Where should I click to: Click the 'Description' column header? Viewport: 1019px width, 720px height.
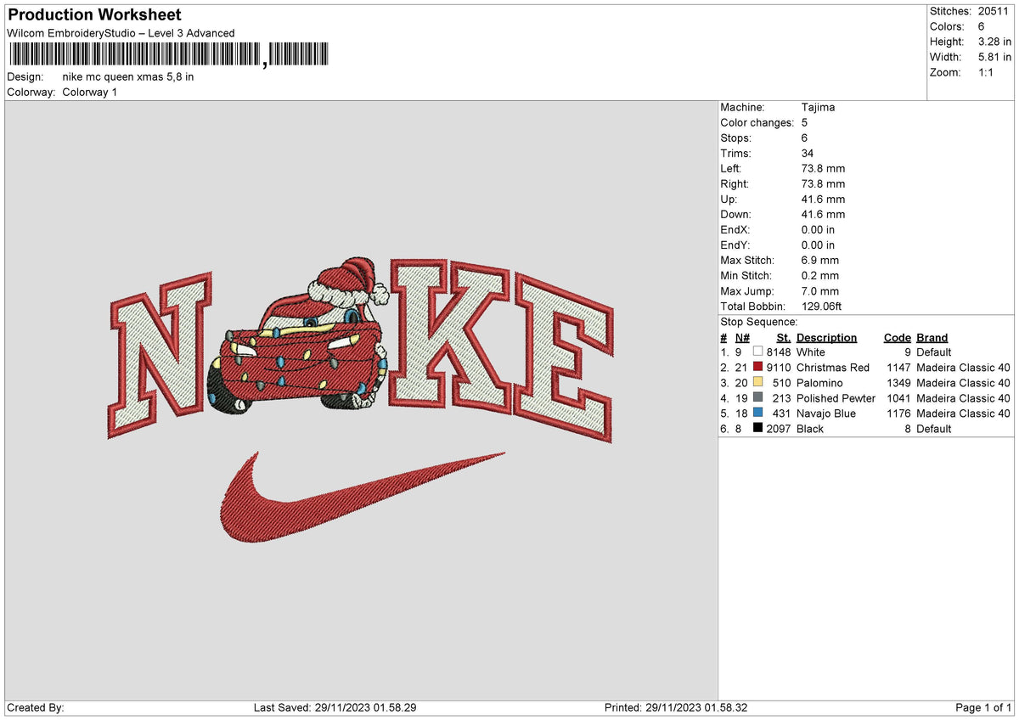[826, 337]
